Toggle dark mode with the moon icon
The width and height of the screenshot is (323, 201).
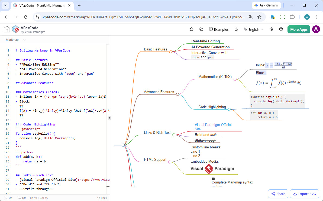tap(236, 29)
